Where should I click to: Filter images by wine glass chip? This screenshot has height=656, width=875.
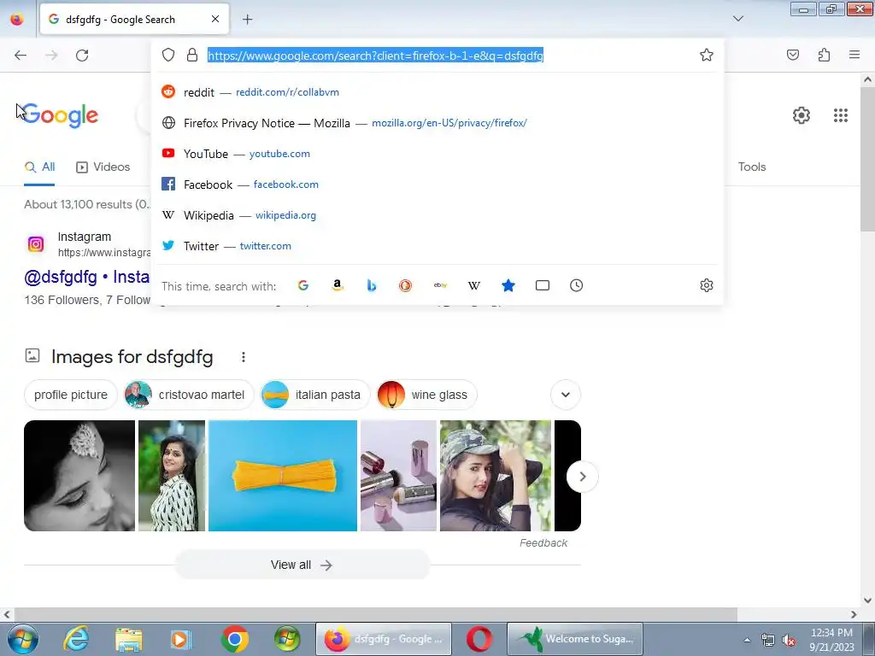click(x=427, y=395)
